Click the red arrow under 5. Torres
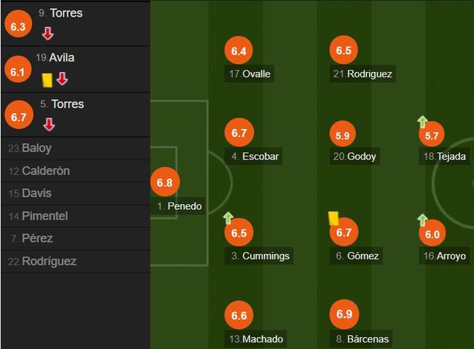 (49, 125)
